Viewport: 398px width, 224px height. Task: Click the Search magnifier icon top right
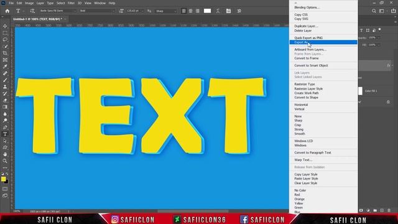coord(374,11)
